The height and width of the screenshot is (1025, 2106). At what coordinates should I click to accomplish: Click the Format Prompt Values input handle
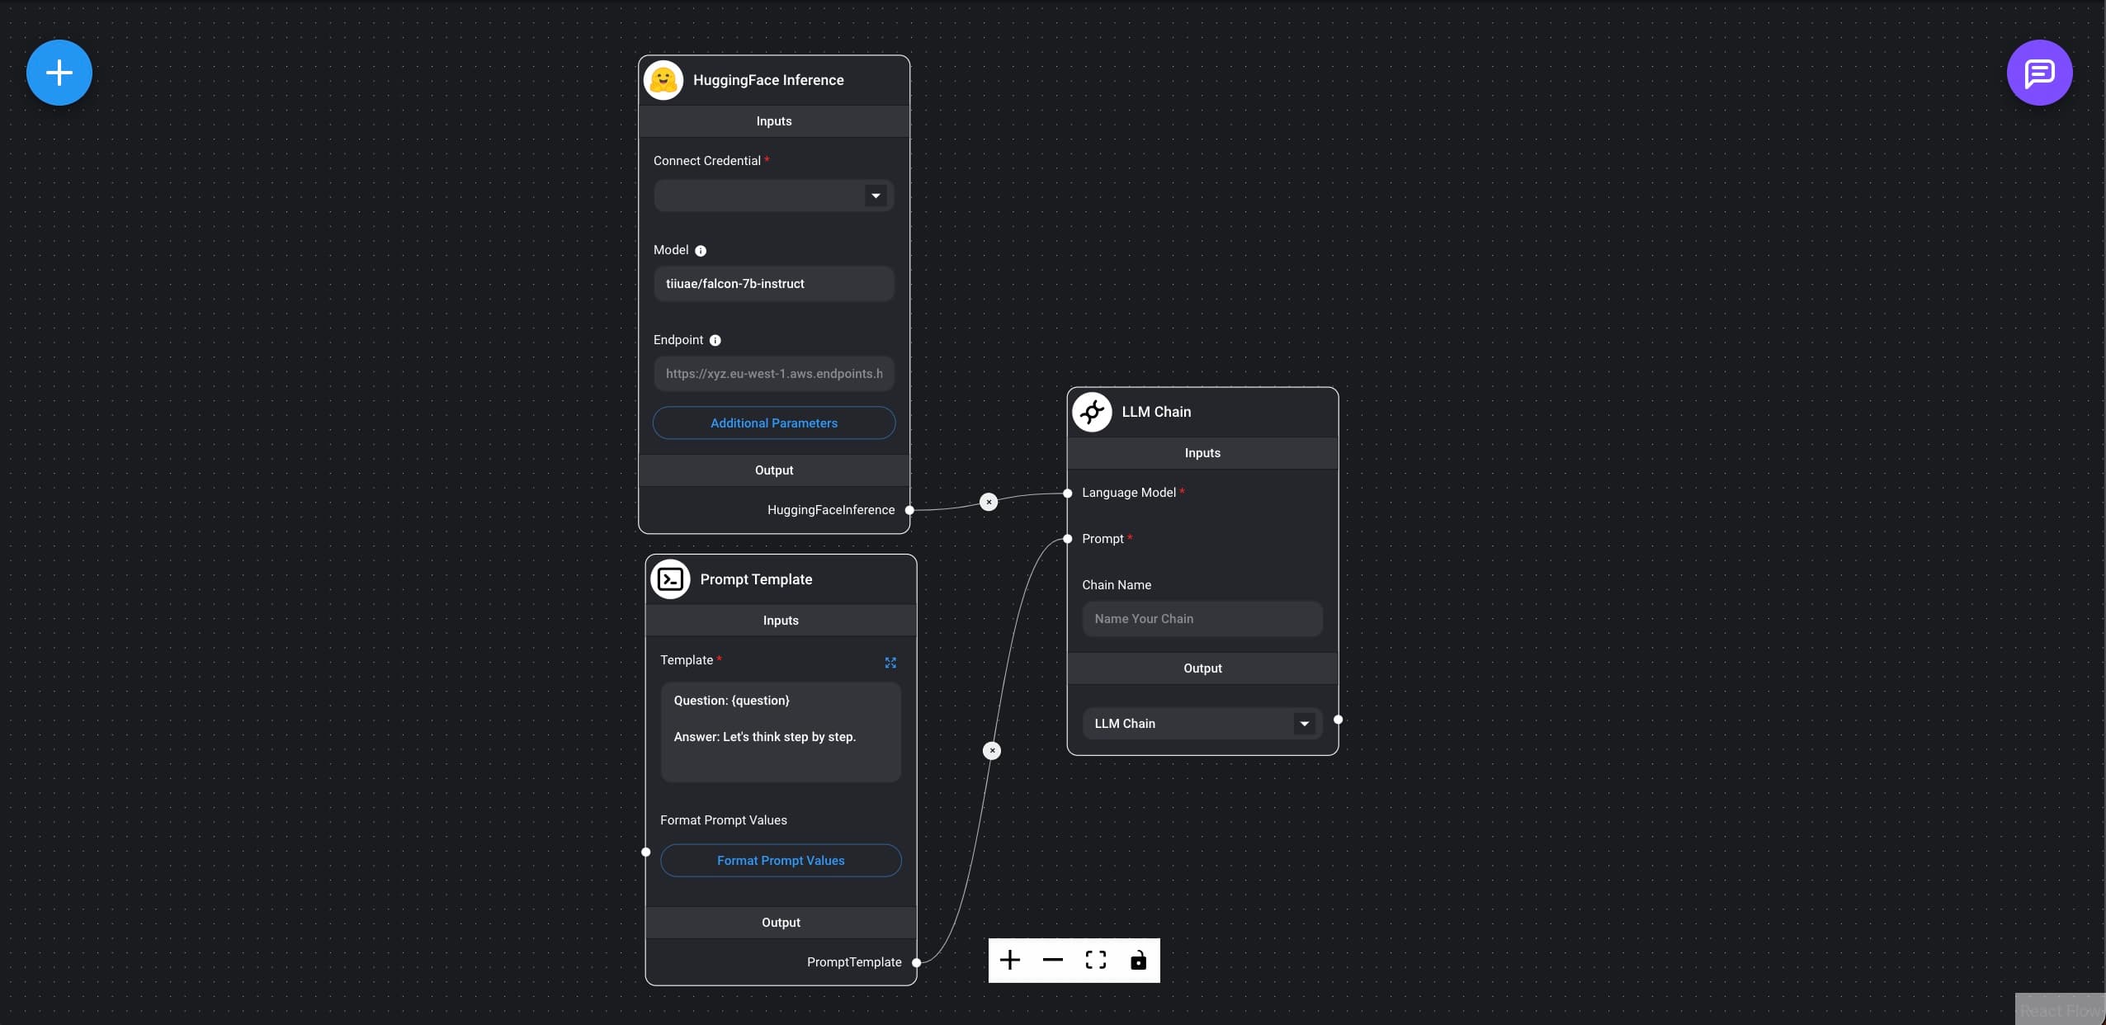pos(645,852)
